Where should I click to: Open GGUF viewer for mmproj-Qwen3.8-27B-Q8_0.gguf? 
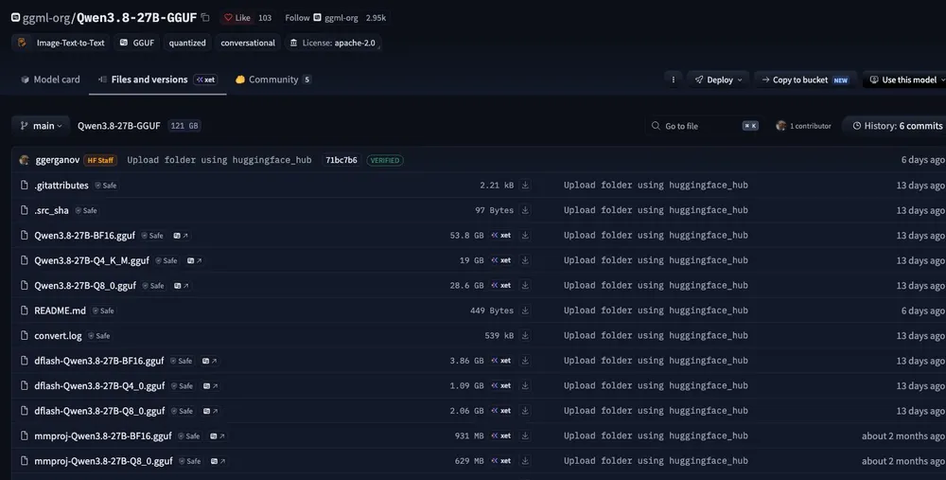tap(219, 461)
